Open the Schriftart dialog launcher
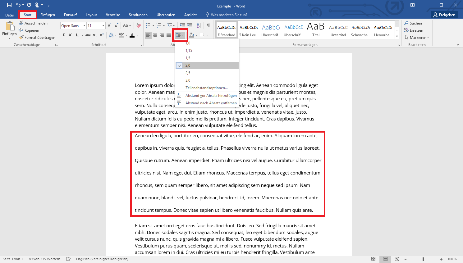 click(141, 45)
